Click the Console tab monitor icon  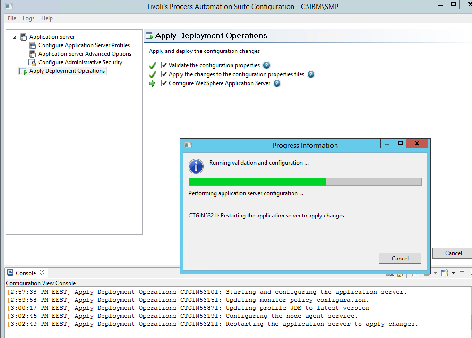(10, 273)
